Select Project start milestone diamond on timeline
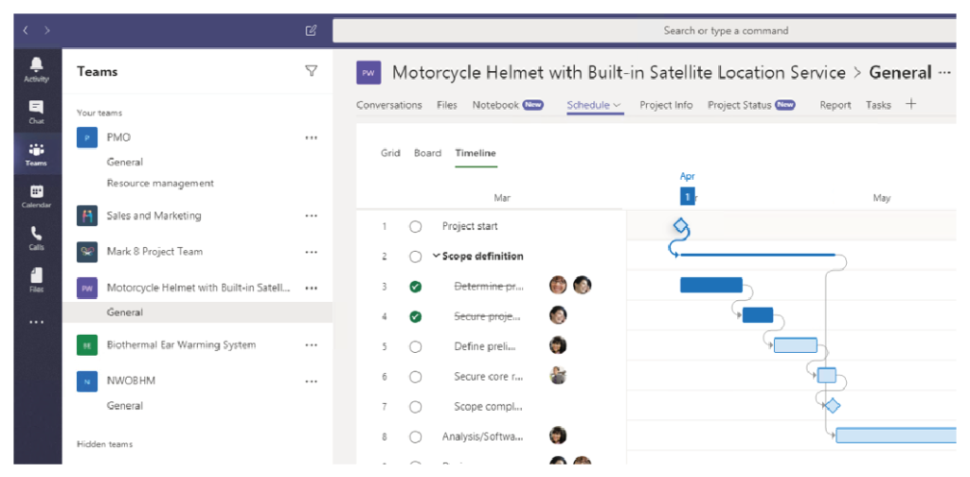This screenshot has width=970, height=477. pos(680,225)
